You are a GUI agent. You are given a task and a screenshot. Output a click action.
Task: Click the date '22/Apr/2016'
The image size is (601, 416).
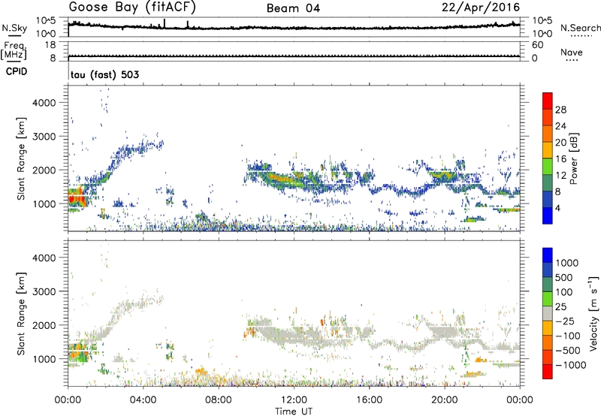click(481, 8)
